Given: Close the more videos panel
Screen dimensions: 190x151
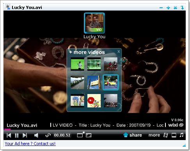Looking at the screenshot, I should point(119,52).
